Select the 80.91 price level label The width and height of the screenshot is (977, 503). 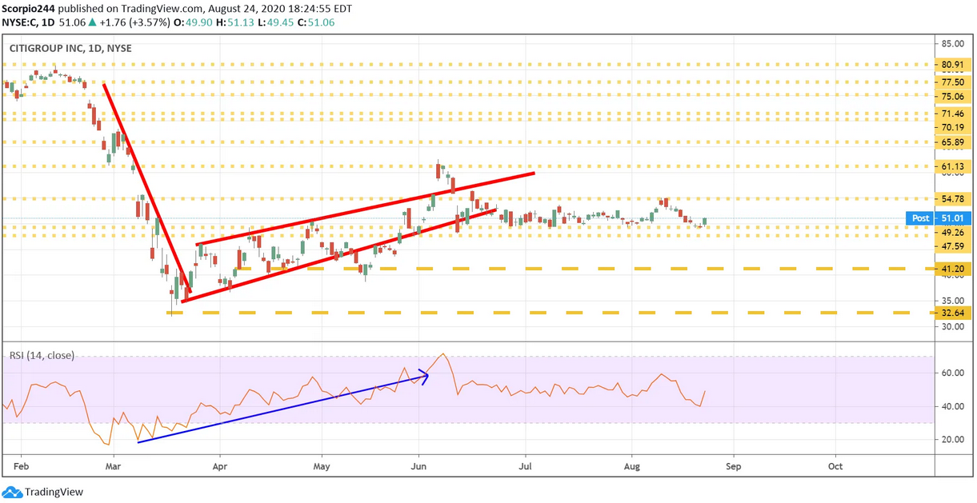pyautogui.click(x=951, y=65)
